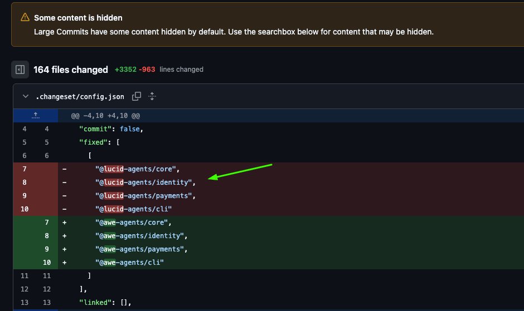The height and width of the screenshot is (311, 524).
Task: Click the 'lines changed' label
Action: point(182,70)
